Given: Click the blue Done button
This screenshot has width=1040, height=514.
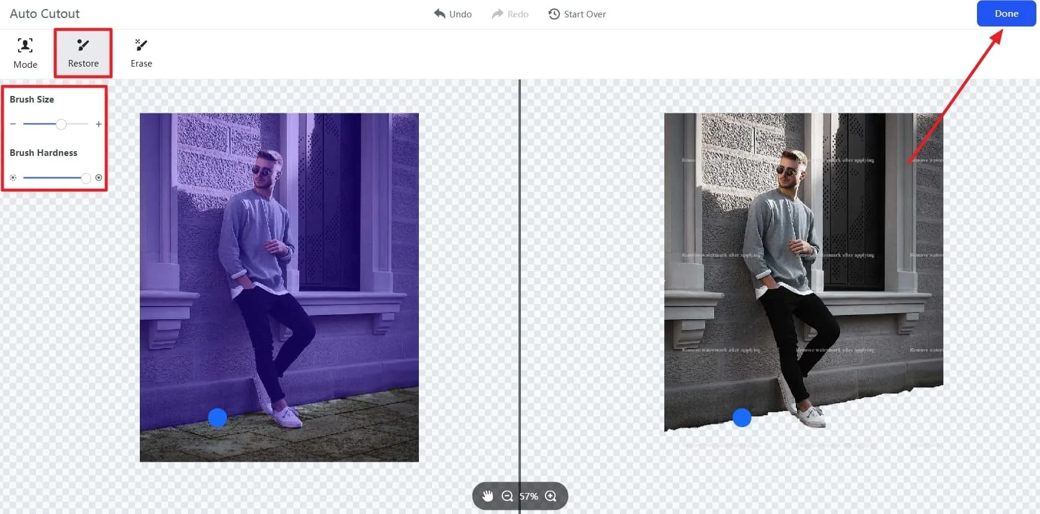Looking at the screenshot, I should click(x=1006, y=14).
